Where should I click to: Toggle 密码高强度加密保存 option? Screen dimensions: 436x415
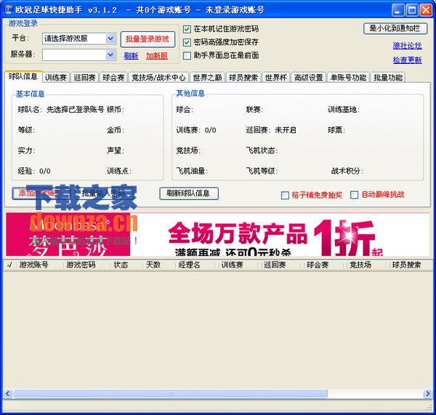[x=187, y=42]
